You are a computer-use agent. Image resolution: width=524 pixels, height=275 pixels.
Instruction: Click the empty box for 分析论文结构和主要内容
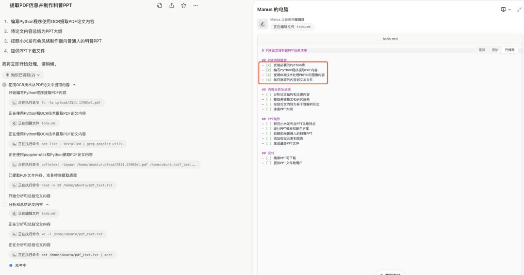269,95
